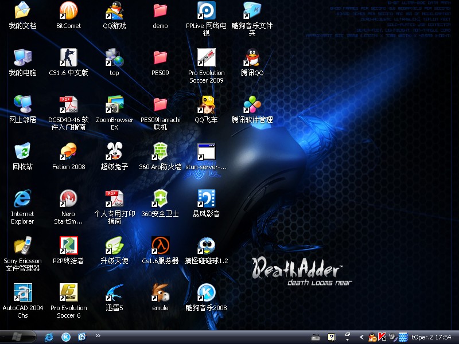Launch the QQ飞车 game shortcut

206,104
